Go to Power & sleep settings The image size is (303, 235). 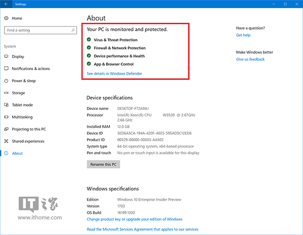point(24,81)
